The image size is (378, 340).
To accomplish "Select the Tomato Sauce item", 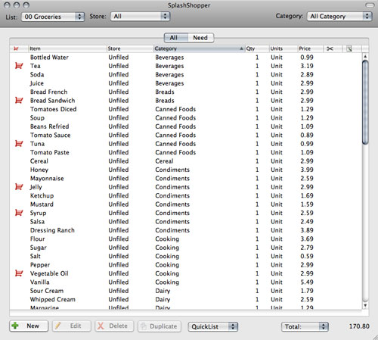I will 50,135.
